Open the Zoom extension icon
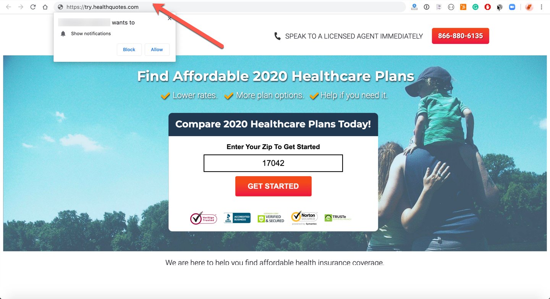 click(x=512, y=7)
